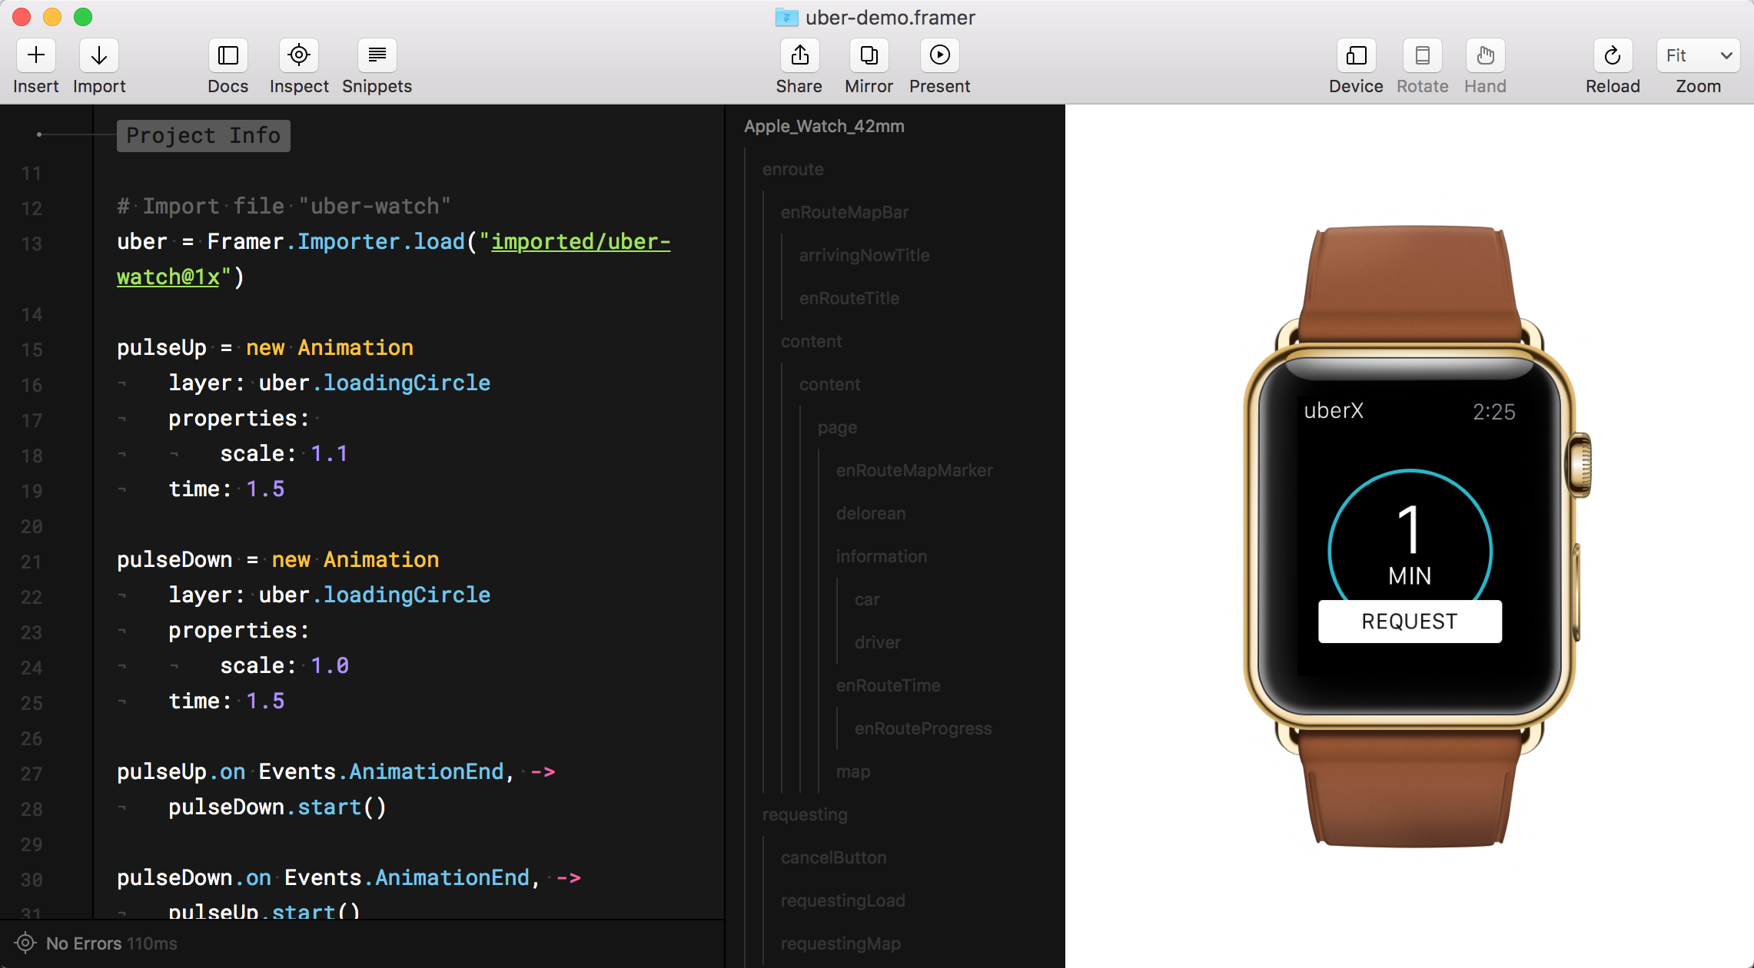Click the Share upload icon
The width and height of the screenshot is (1754, 968).
[799, 55]
